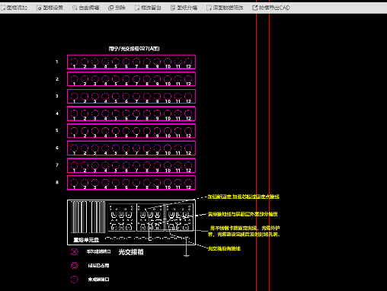Image resolution: width=387 pixels, height=291 pixels.
Task: Select row label 5 beside the trays
Action: click(x=57, y=130)
